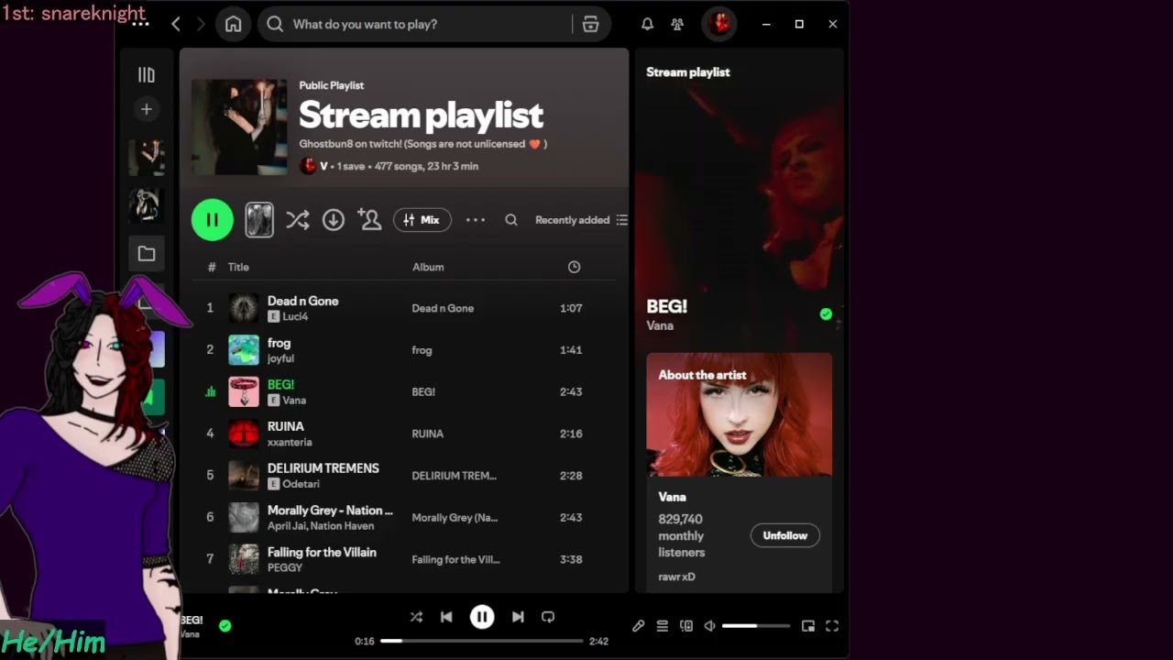Open Connect to a device
The width and height of the screenshot is (1173, 660).
(x=686, y=626)
